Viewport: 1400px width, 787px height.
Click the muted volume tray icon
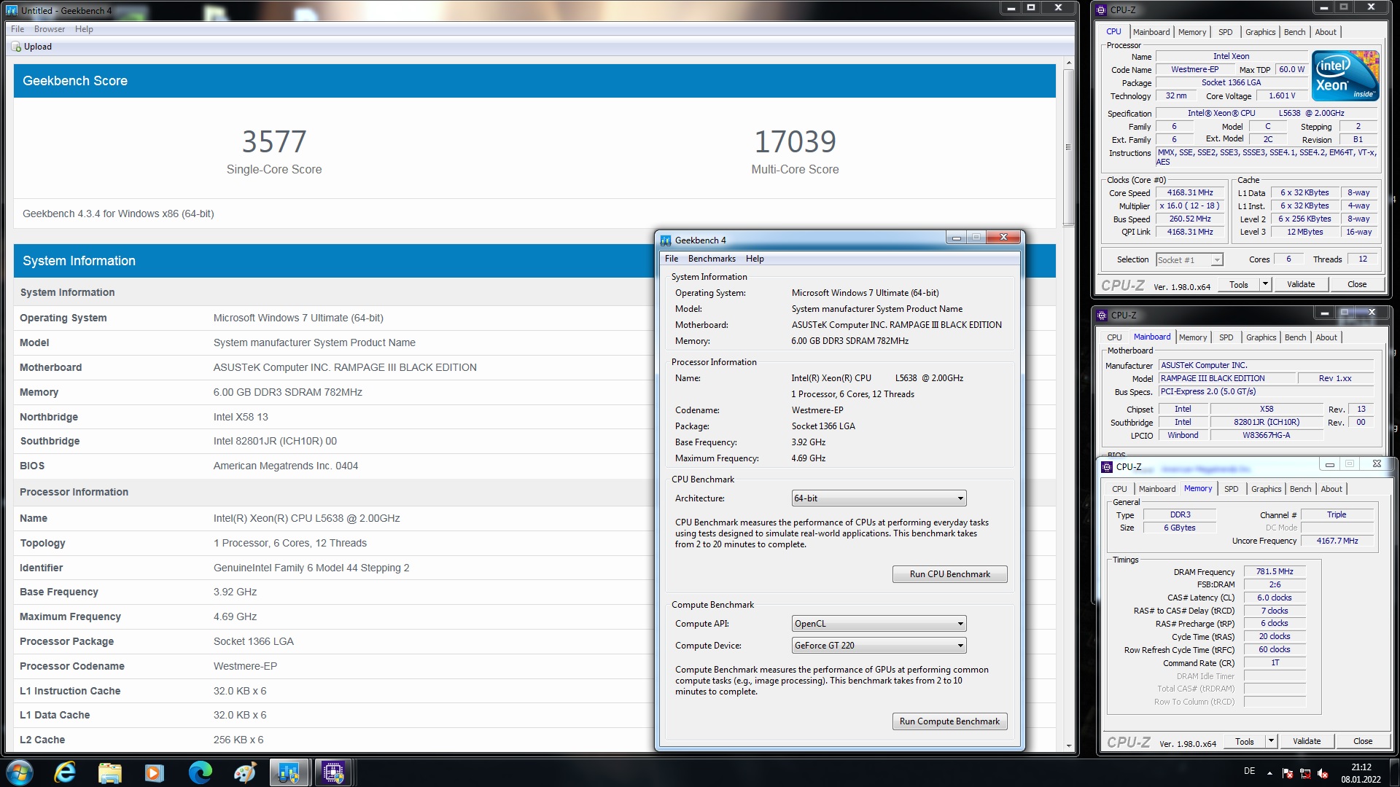pos(1323,773)
